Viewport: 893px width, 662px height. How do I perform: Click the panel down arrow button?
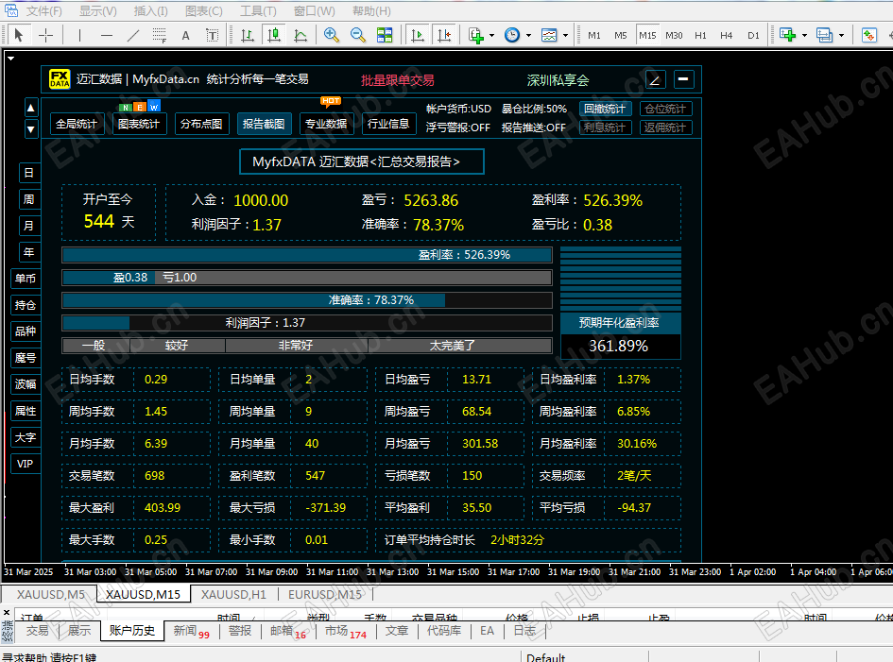pyautogui.click(x=31, y=129)
